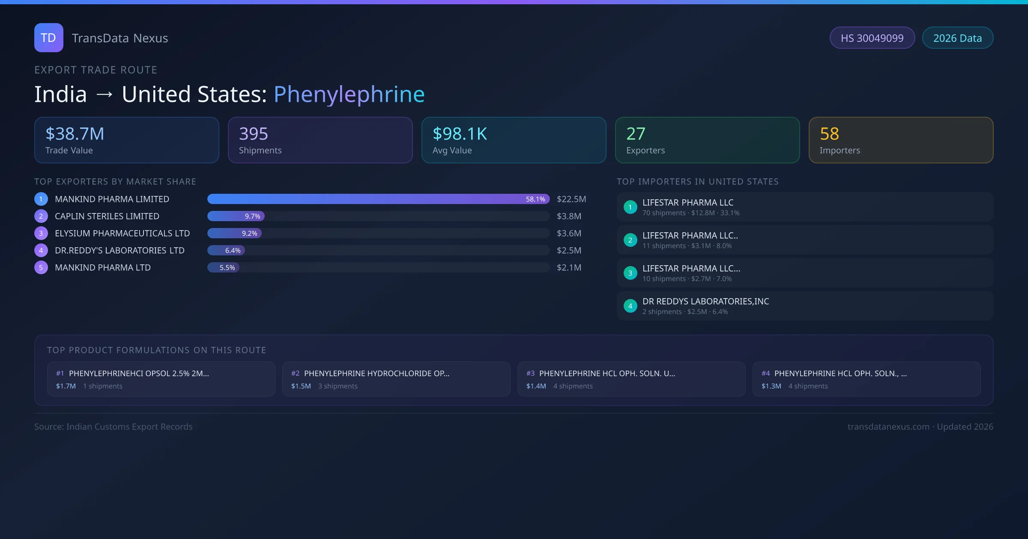Click rank 2 badge next to Caplin Steriles
Image resolution: width=1028 pixels, height=539 pixels.
[41, 216]
